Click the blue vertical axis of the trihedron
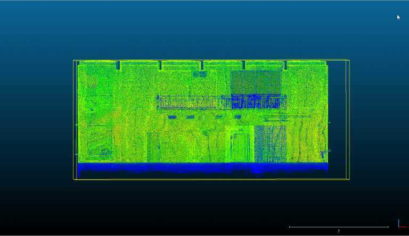 (x=398, y=223)
